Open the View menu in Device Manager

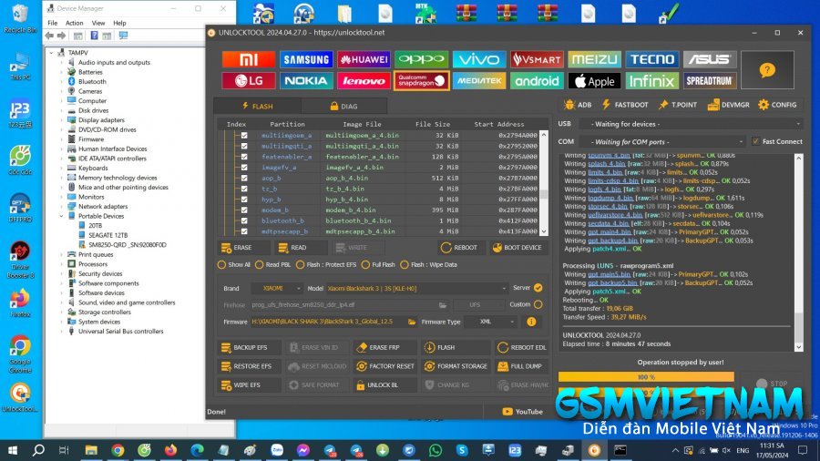click(98, 23)
